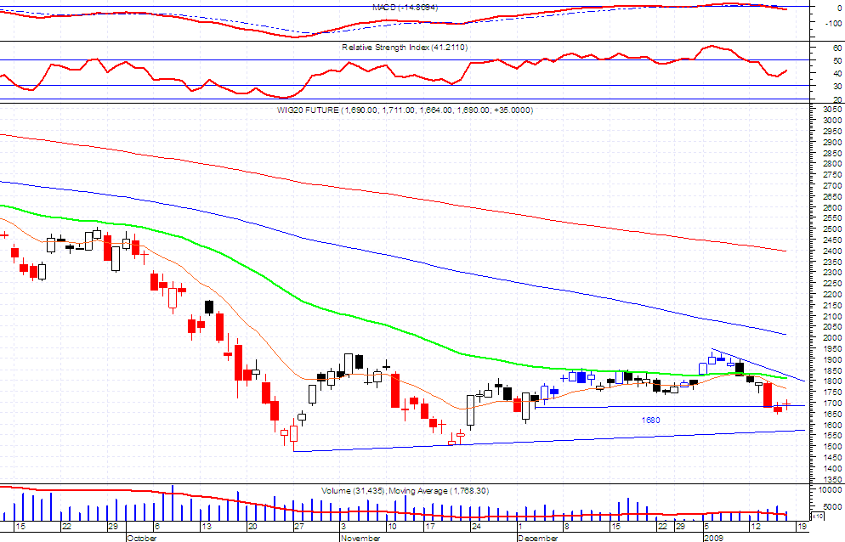Select the WIG20 FUTURE chart title text
Viewport: 845px width, 542px height.
click(404, 110)
